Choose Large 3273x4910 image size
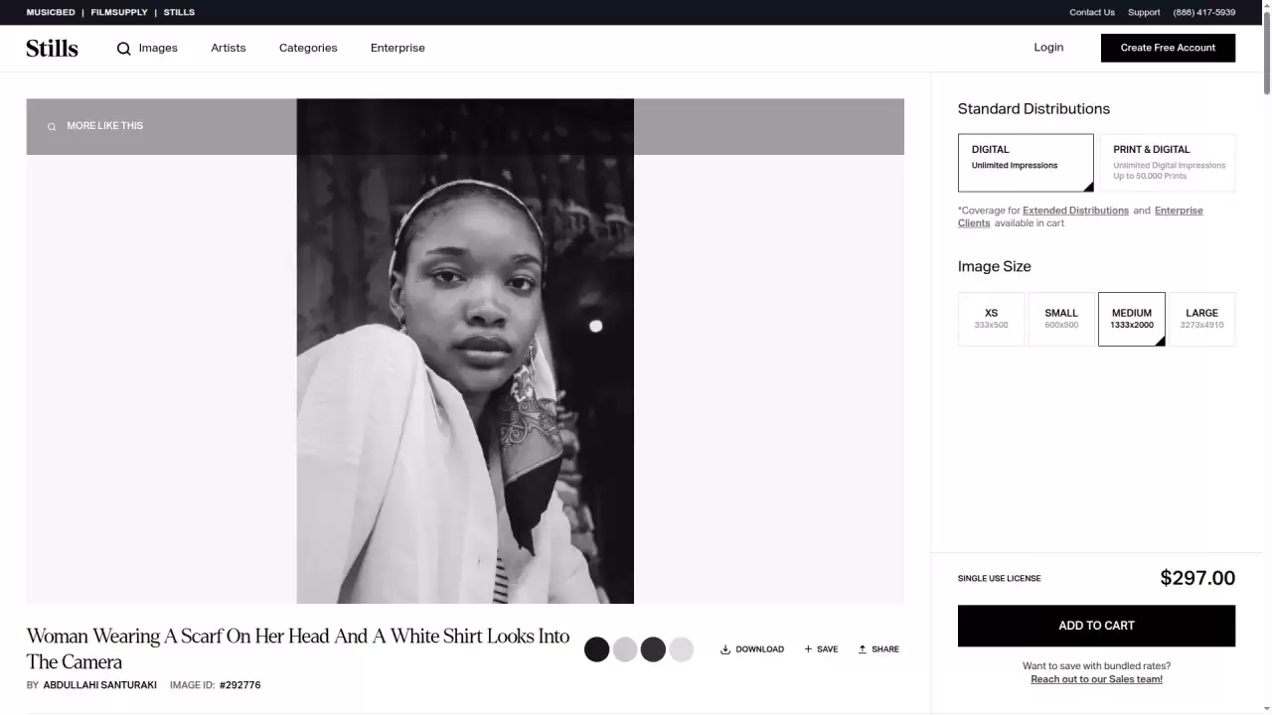This screenshot has width=1272, height=715. click(x=1201, y=319)
